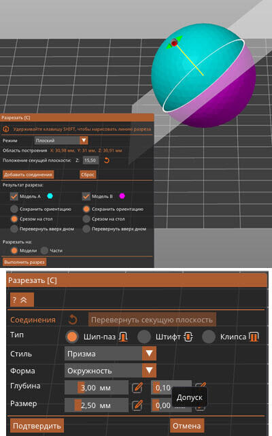Image resolution: width=272 pixels, height=436 pixels.
Task: Click the reset arrow beside Соединения
Action: tap(73, 320)
